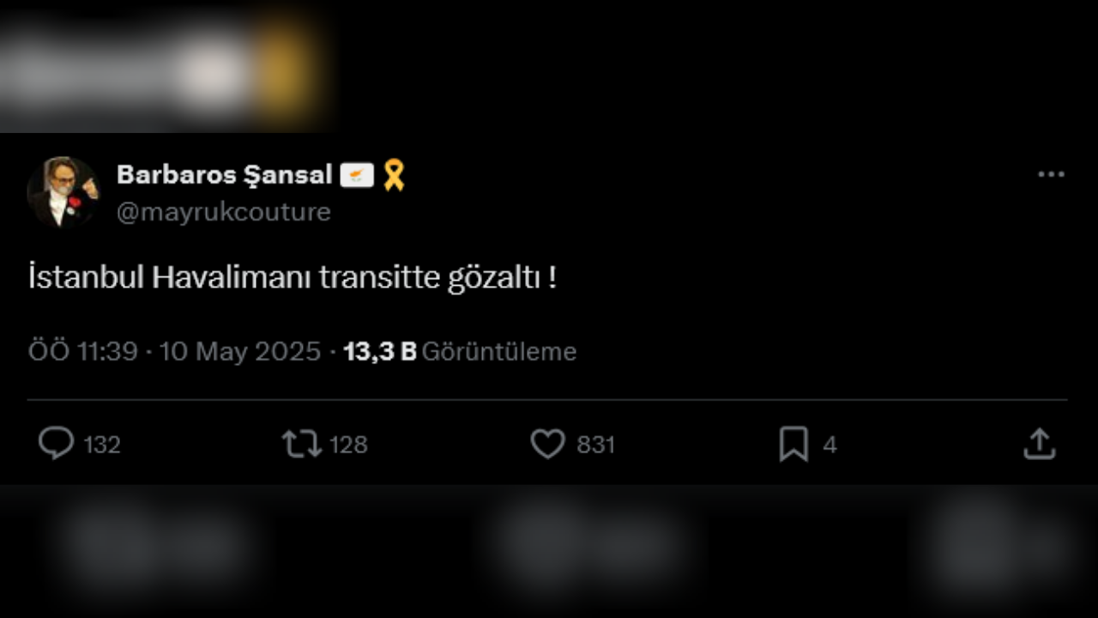This screenshot has height=618, width=1098.
Task: Expand share options for the tweet
Action: click(x=1039, y=444)
